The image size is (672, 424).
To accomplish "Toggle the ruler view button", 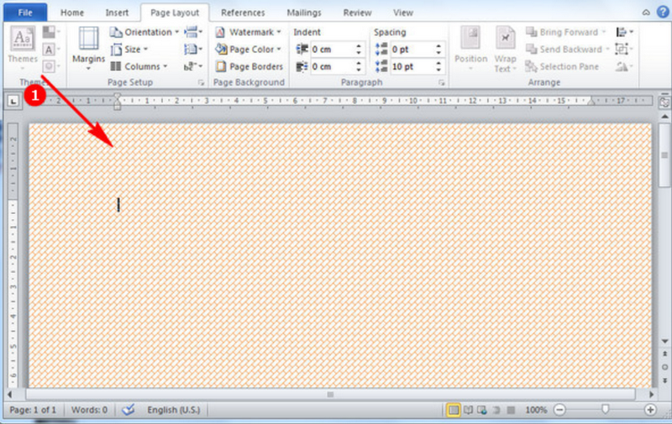I will coord(664,102).
